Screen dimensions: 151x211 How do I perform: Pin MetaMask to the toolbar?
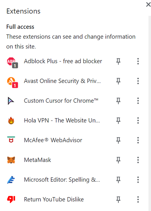tap(118, 160)
